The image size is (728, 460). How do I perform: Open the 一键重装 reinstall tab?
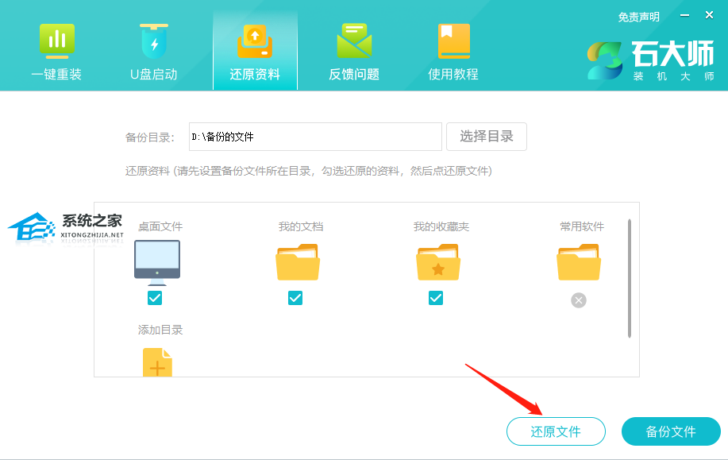point(56,52)
